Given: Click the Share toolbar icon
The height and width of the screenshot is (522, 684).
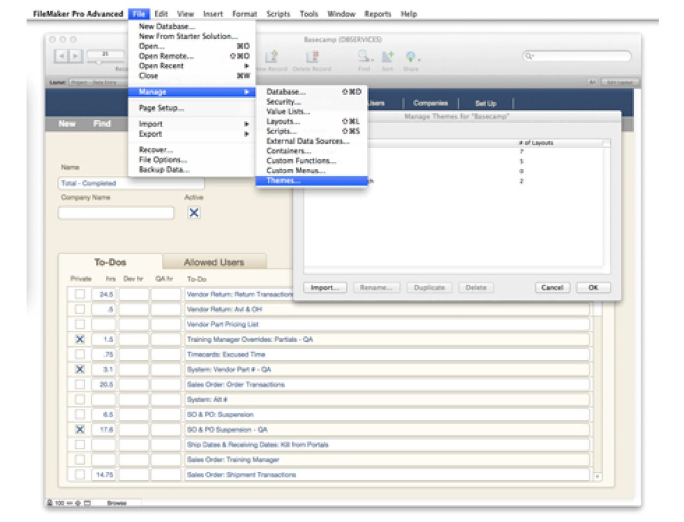Looking at the screenshot, I should point(410,57).
